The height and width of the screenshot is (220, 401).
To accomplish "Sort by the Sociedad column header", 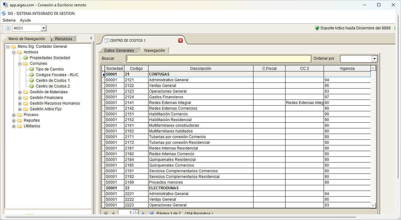I will tap(115, 68).
